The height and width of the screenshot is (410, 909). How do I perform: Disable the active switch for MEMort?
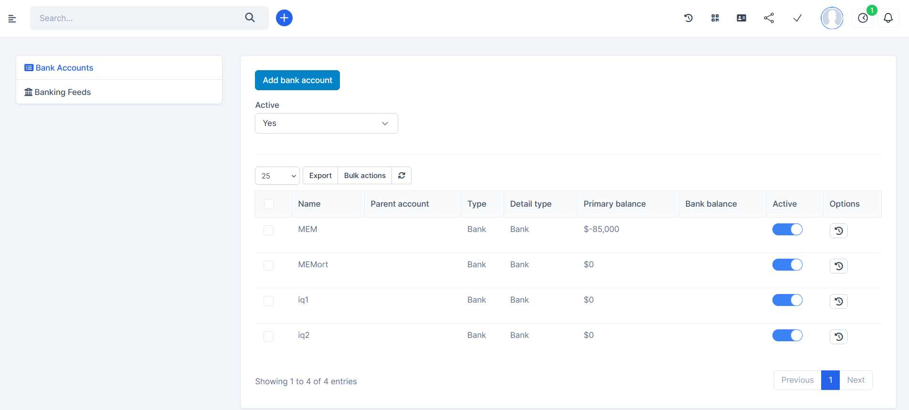[787, 265]
